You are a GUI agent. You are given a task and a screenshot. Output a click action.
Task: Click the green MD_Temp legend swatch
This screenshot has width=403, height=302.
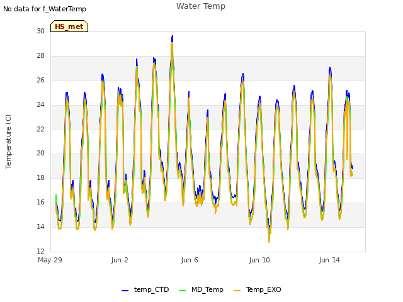182,291
